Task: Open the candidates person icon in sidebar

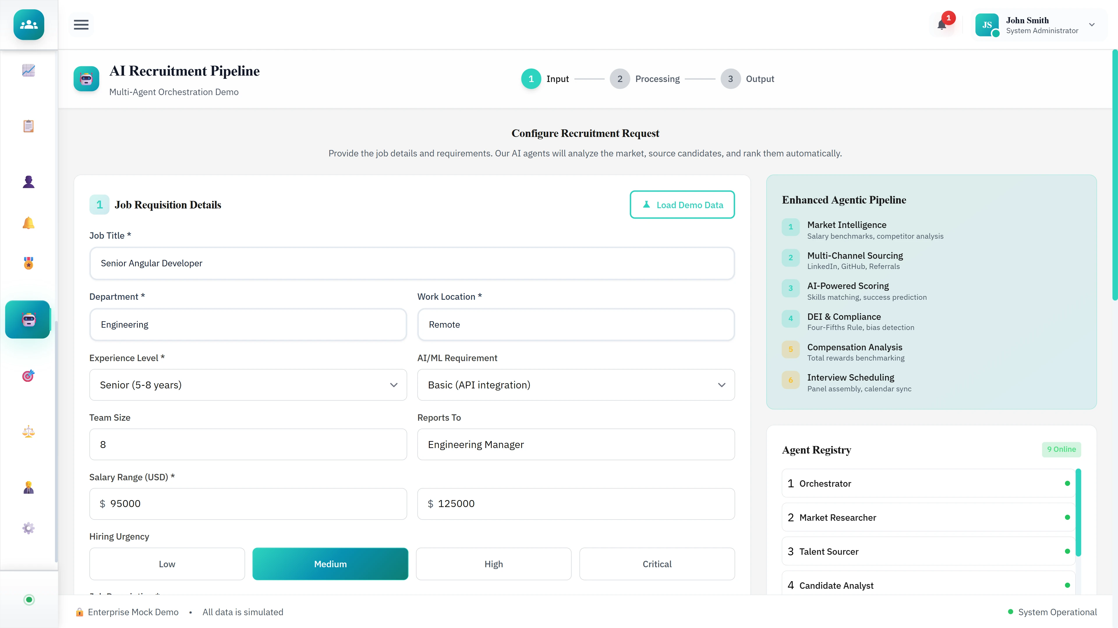Action: point(28,181)
